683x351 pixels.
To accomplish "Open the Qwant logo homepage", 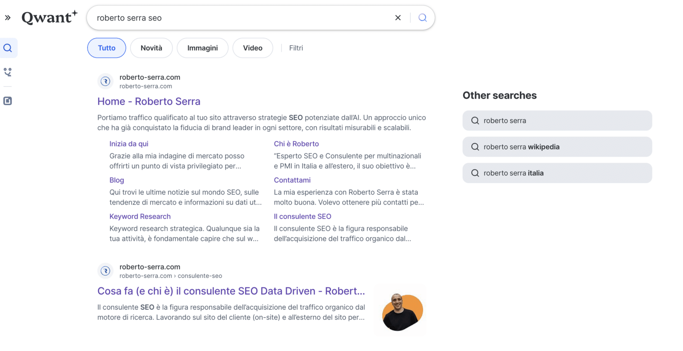I will (50, 17).
